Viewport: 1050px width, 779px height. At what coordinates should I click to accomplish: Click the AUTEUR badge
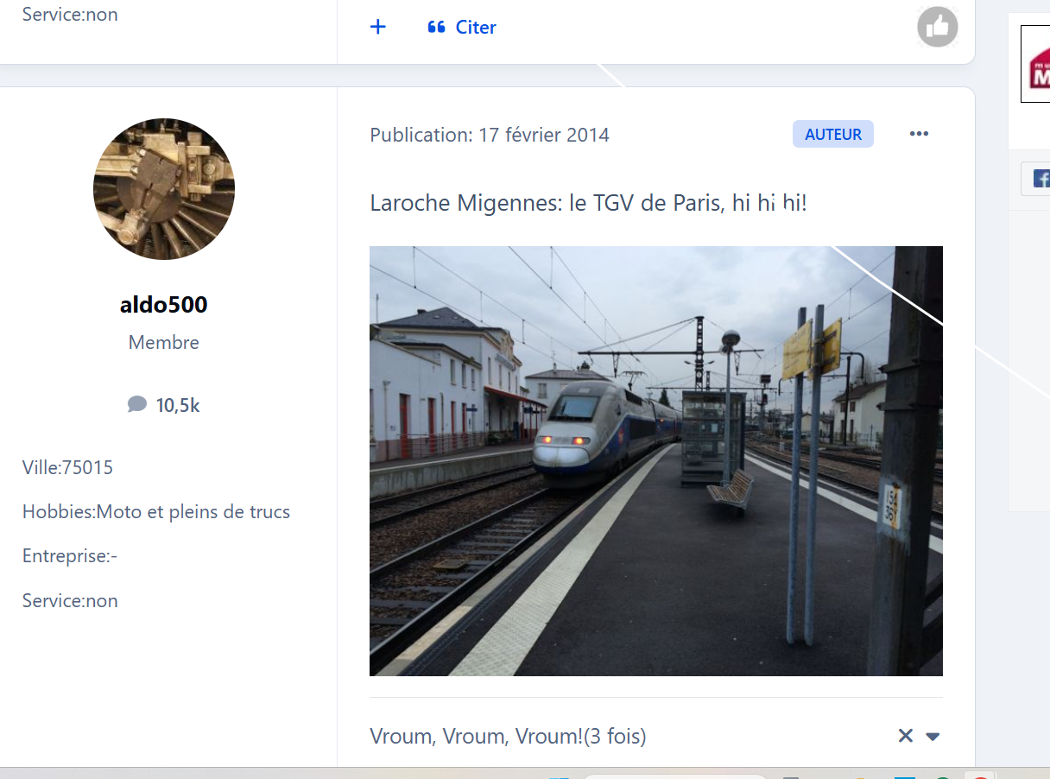point(832,135)
